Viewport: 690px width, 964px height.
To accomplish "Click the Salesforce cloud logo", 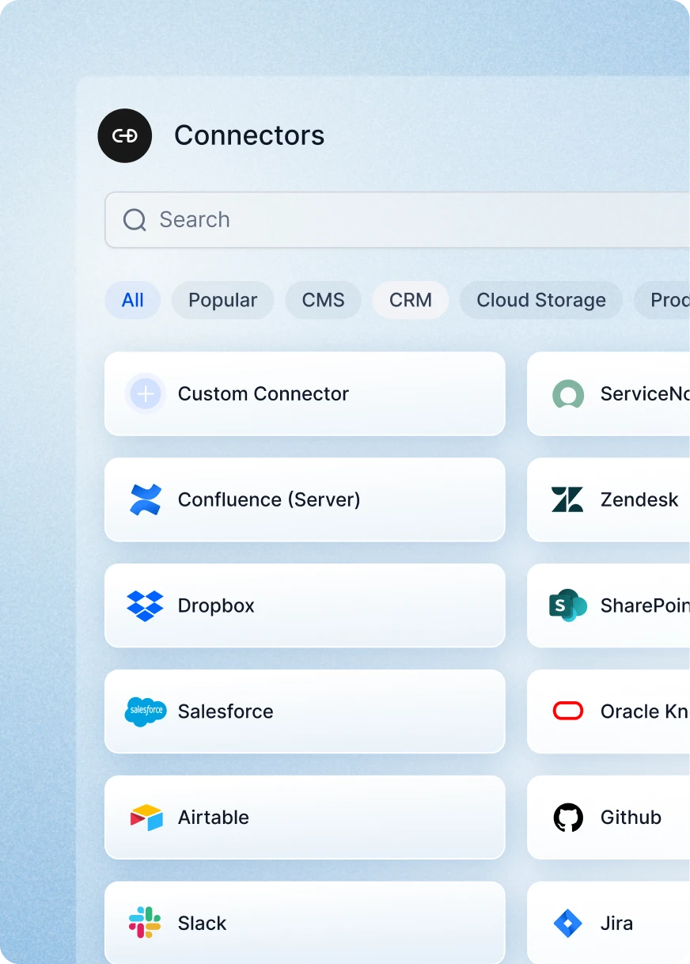I will (x=146, y=712).
